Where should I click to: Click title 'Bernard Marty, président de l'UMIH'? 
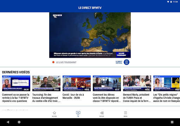(137, 98)
